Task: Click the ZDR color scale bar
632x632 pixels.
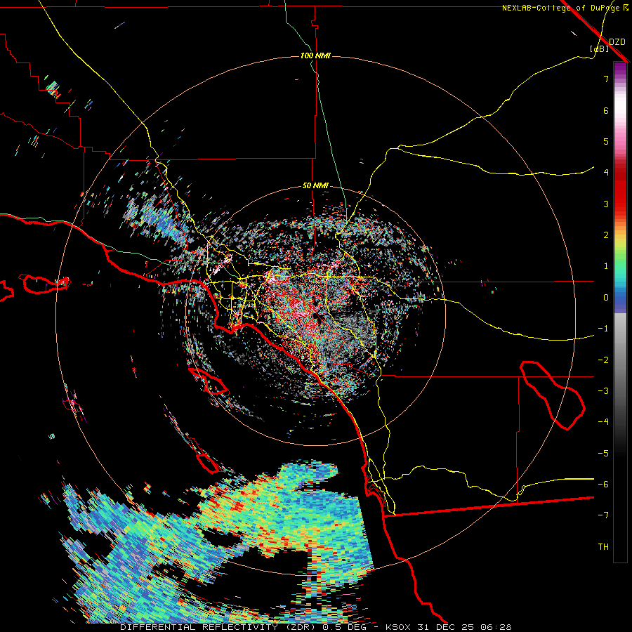Action: point(620,312)
